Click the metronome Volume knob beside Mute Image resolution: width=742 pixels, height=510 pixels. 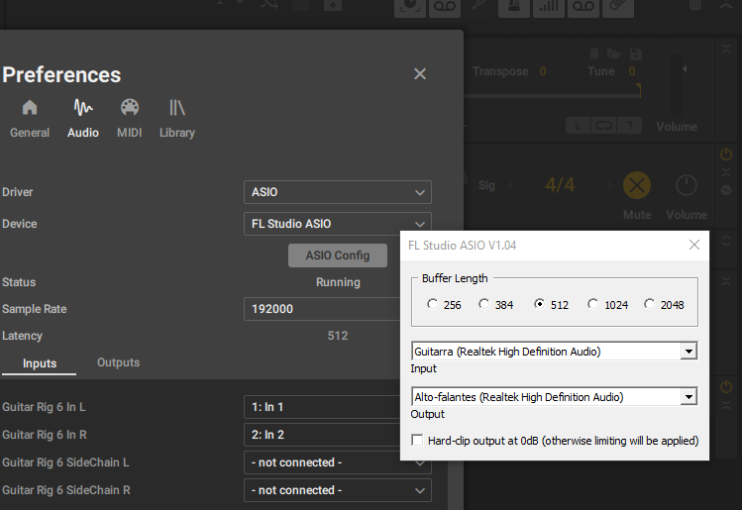point(687,185)
